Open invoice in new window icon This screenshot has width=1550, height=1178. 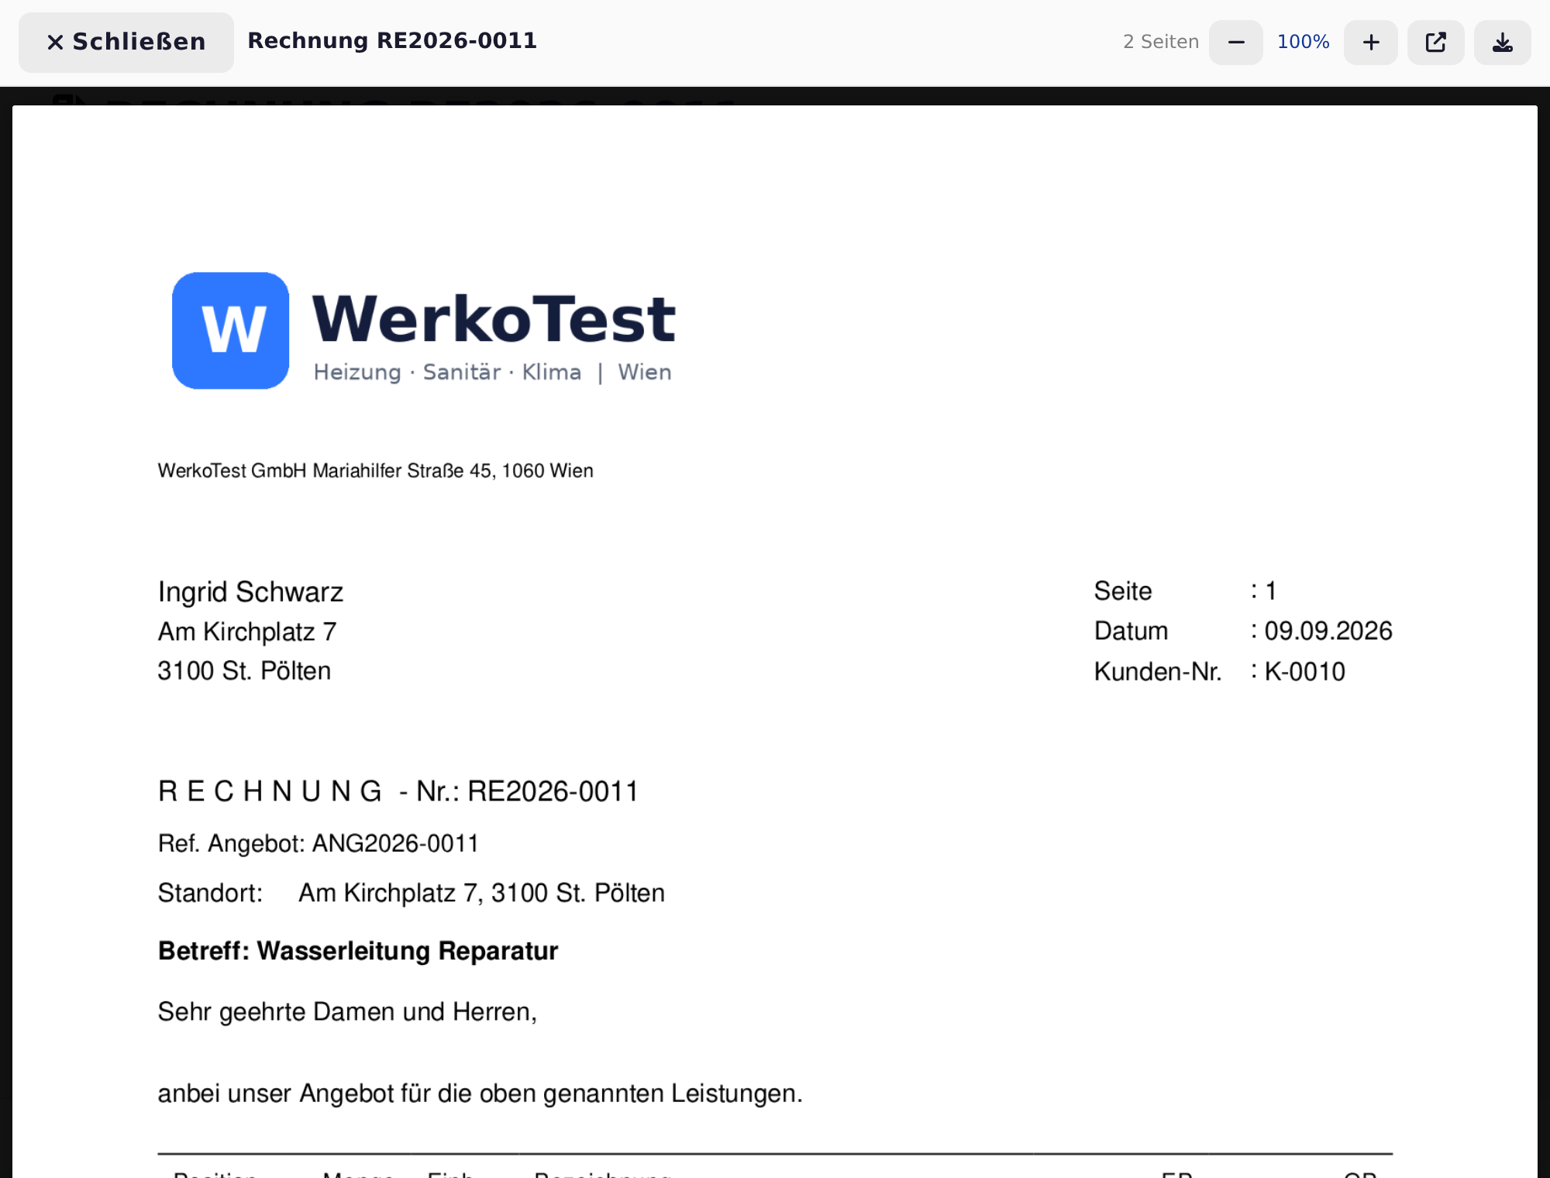[x=1436, y=42]
